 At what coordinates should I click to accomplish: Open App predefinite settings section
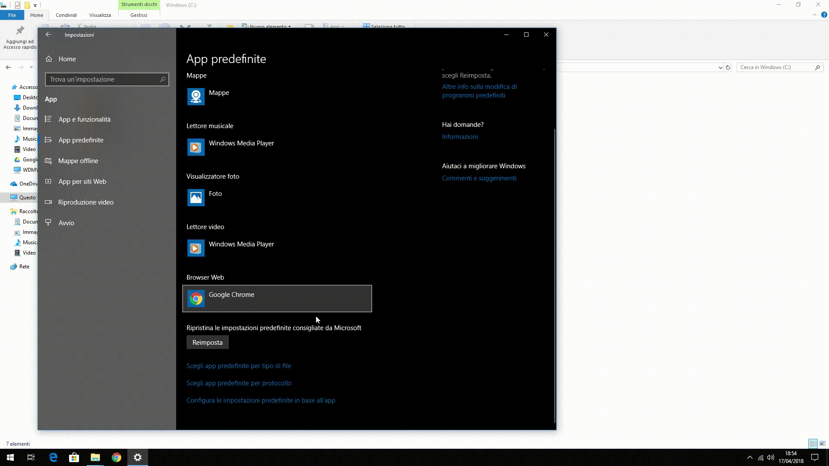click(x=81, y=139)
